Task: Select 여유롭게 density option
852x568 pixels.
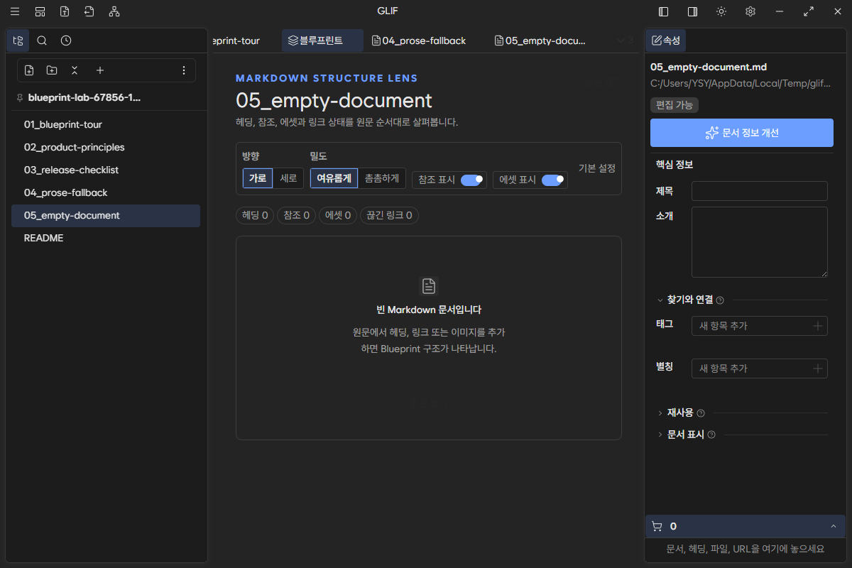Action: coord(334,178)
